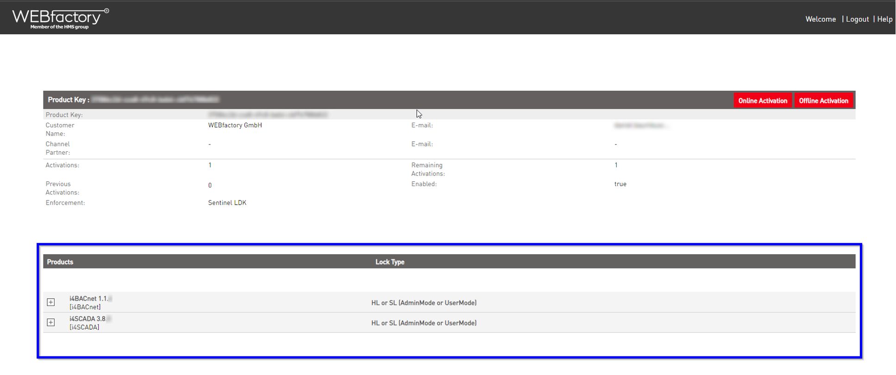Log out via Logout link
The width and height of the screenshot is (896, 375).
[x=858, y=19]
